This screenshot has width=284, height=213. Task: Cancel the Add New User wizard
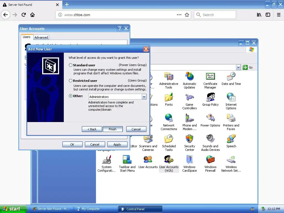click(x=136, y=129)
